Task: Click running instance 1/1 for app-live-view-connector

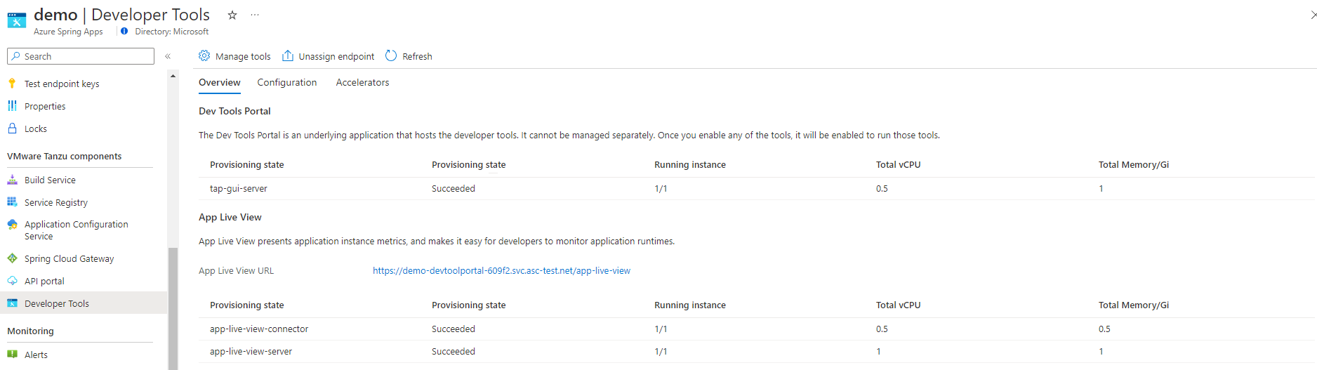Action: (x=661, y=329)
